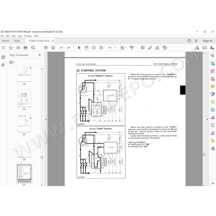
Task: Click the Zoom In plus icon
Action: pyautogui.click(x=101, y=48)
